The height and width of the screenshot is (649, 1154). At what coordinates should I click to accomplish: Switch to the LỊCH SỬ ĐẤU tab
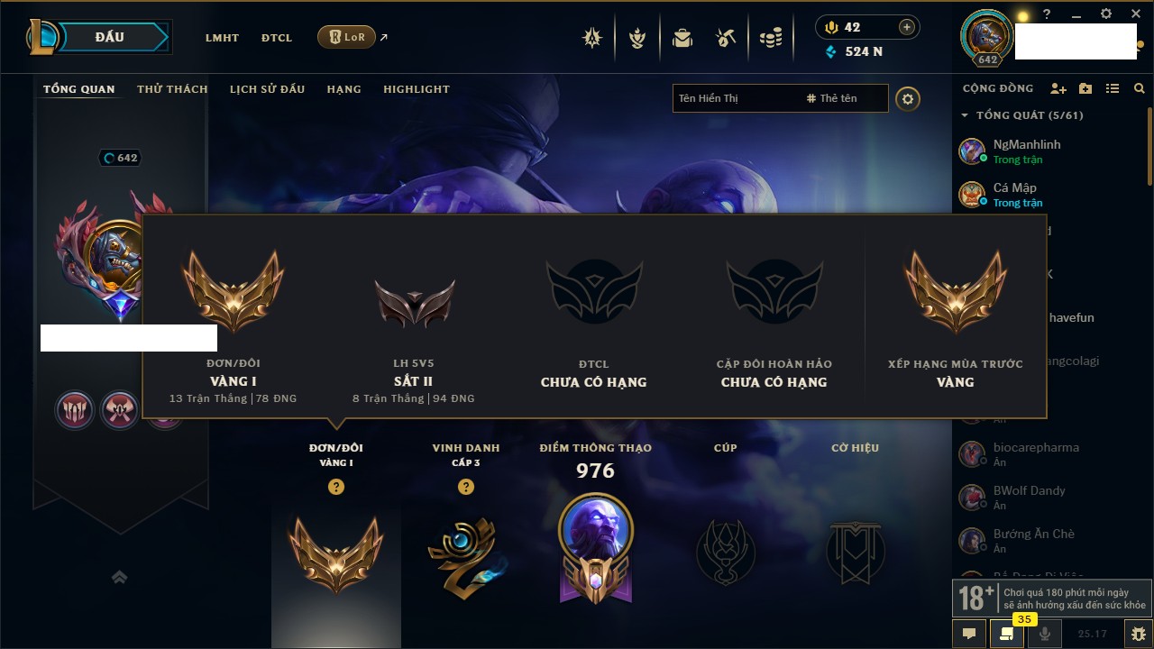(267, 89)
